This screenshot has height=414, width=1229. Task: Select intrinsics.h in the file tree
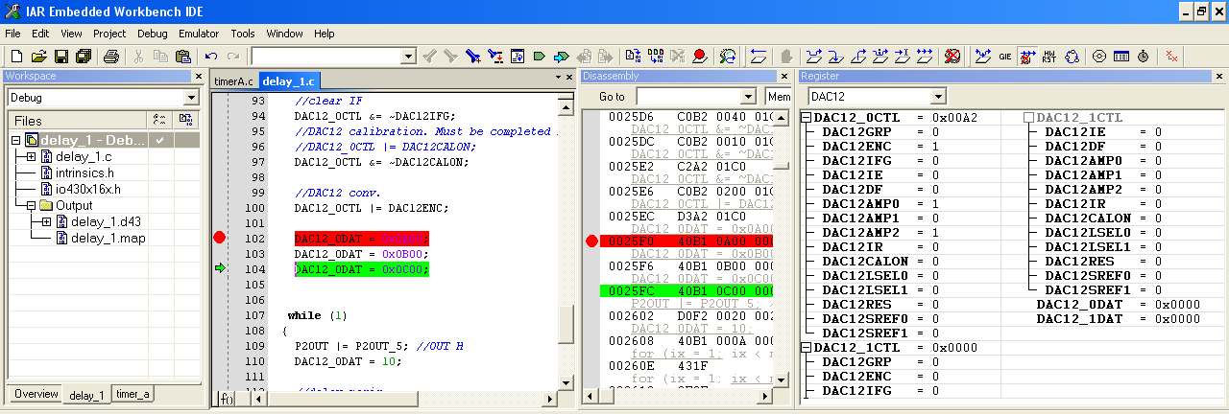pyautogui.click(x=84, y=172)
